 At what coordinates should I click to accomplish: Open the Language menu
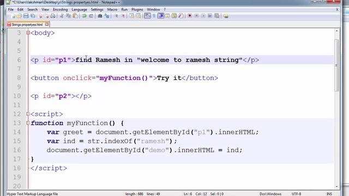pyautogui.click(x=79, y=10)
